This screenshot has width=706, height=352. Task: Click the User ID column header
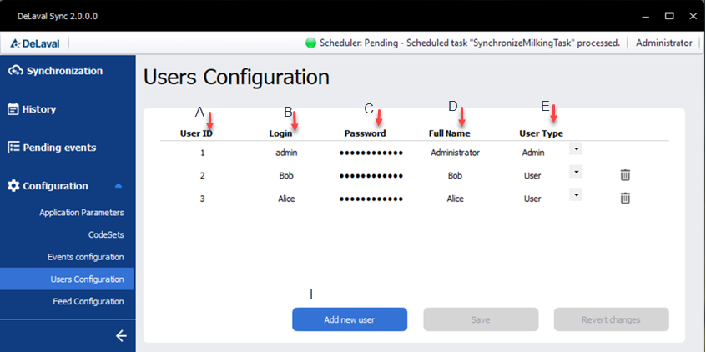pyautogui.click(x=196, y=133)
